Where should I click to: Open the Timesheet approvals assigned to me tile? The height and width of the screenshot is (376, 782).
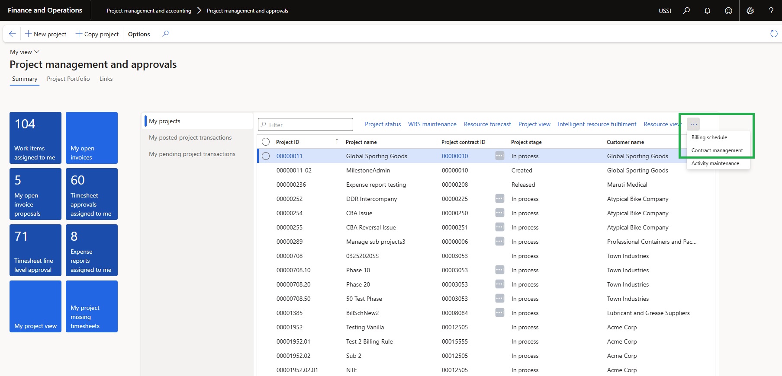(91, 194)
